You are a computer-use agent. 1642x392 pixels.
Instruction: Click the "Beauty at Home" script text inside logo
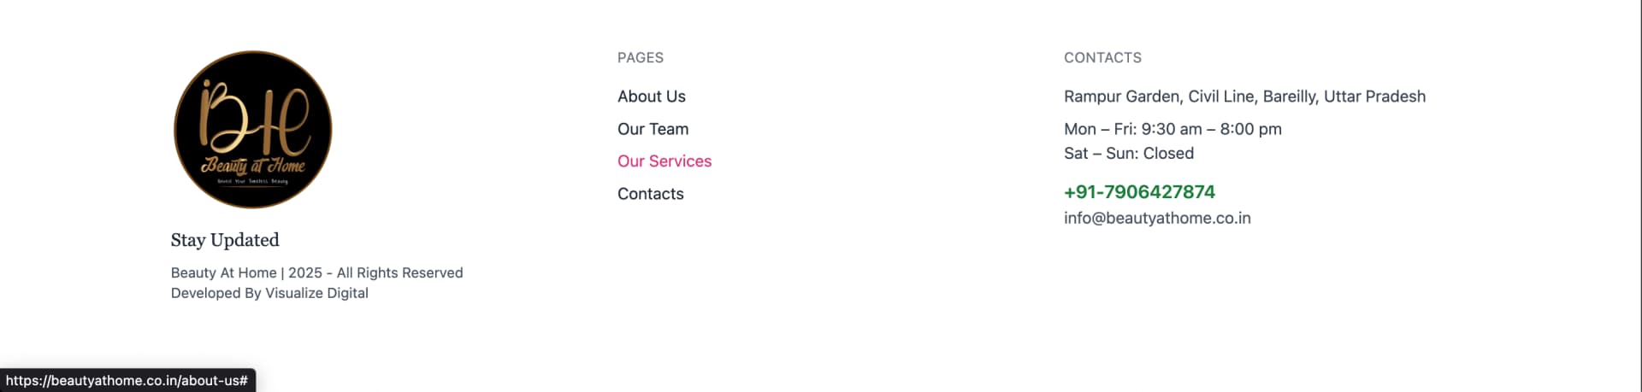pyautogui.click(x=253, y=166)
